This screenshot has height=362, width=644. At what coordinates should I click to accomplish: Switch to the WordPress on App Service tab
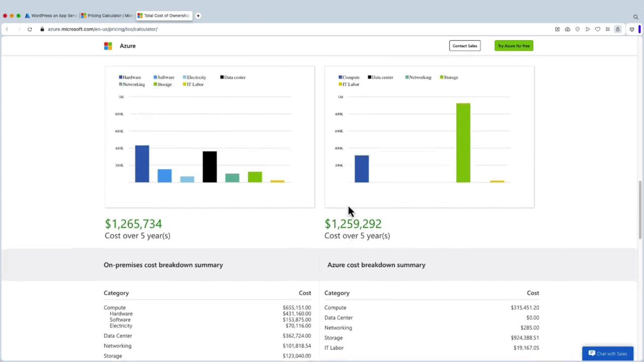click(x=51, y=16)
